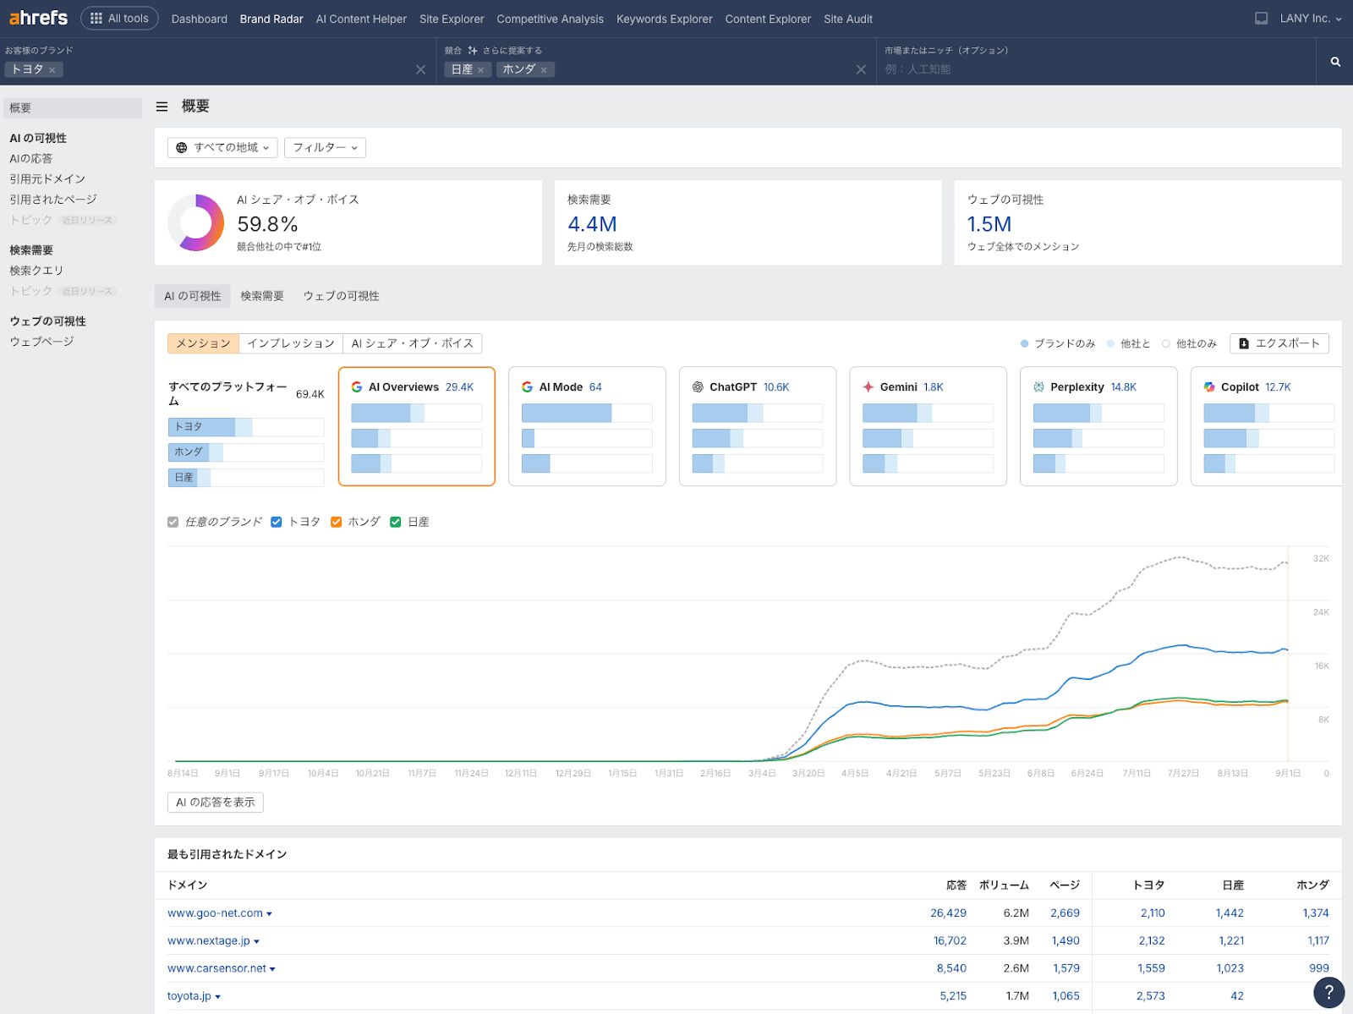Click the monitor icon beside LANY Inc.
1353x1014 pixels.
click(1261, 19)
